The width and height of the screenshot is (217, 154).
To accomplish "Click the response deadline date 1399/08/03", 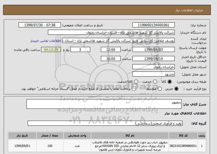I will point(154,49).
